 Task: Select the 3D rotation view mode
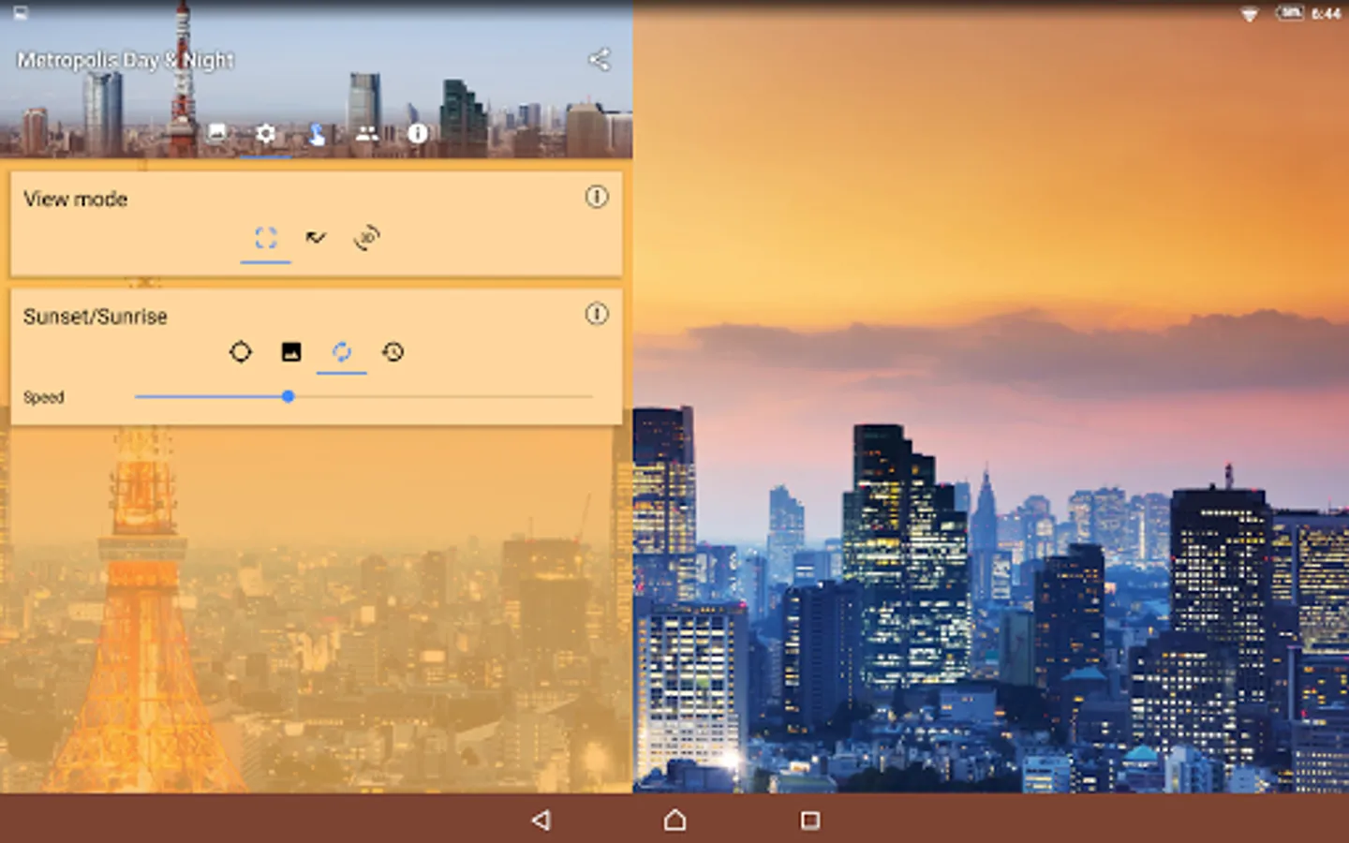point(367,238)
